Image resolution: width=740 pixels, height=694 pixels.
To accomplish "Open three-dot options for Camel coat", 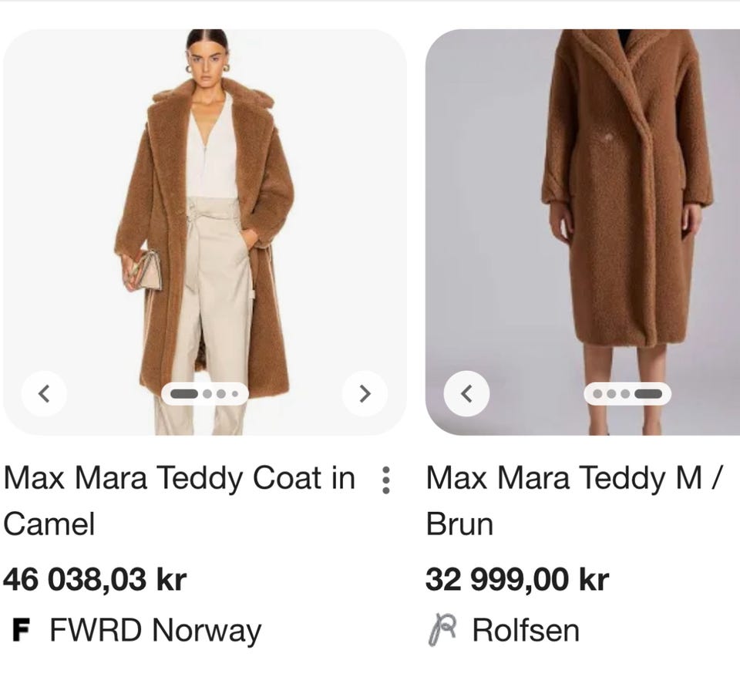I will (x=385, y=480).
